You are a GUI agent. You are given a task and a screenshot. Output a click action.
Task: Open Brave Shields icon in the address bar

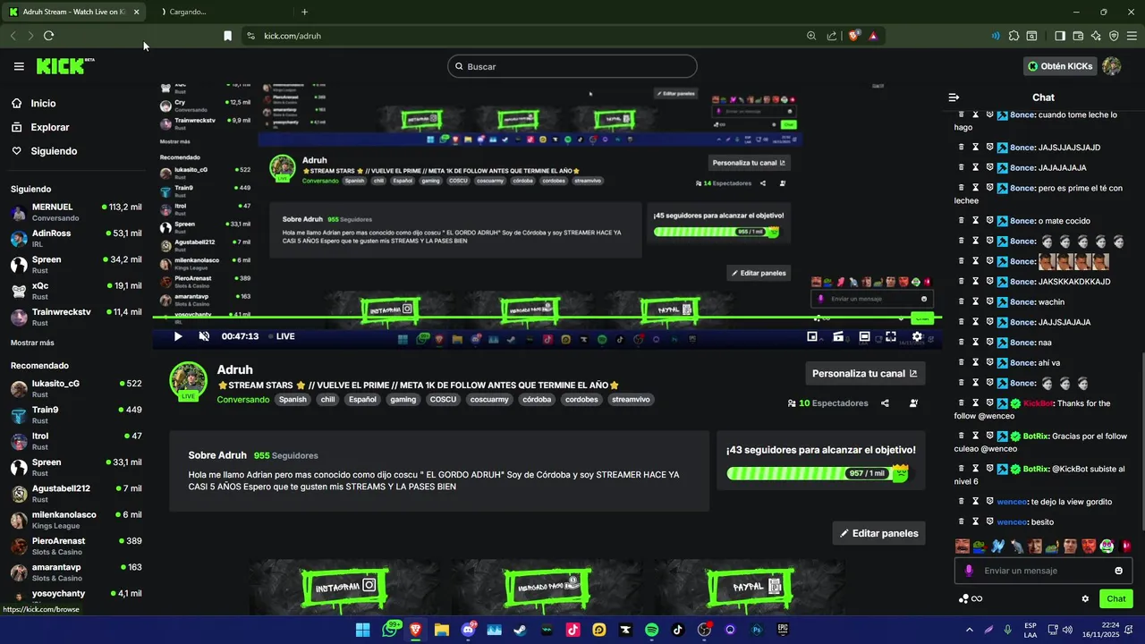(853, 36)
